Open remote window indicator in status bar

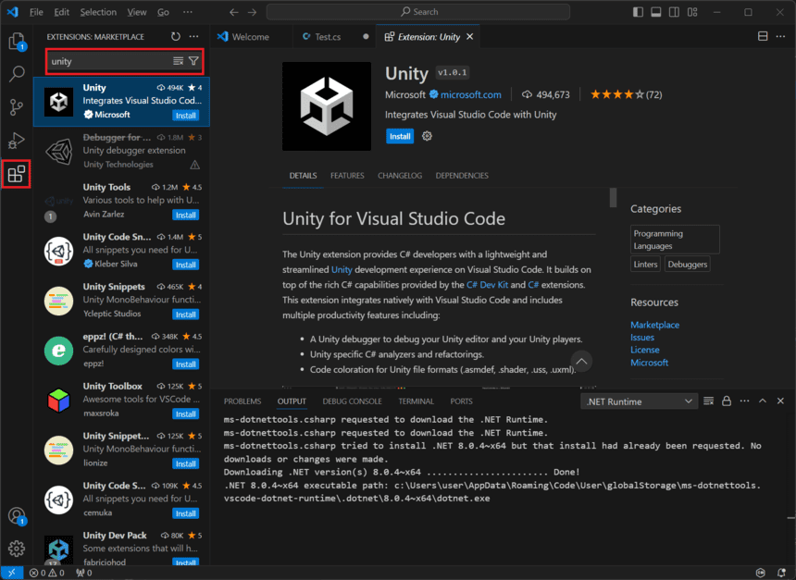[12, 573]
